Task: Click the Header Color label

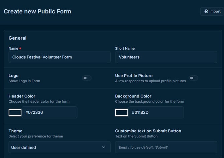Action: pyautogui.click(x=22, y=96)
